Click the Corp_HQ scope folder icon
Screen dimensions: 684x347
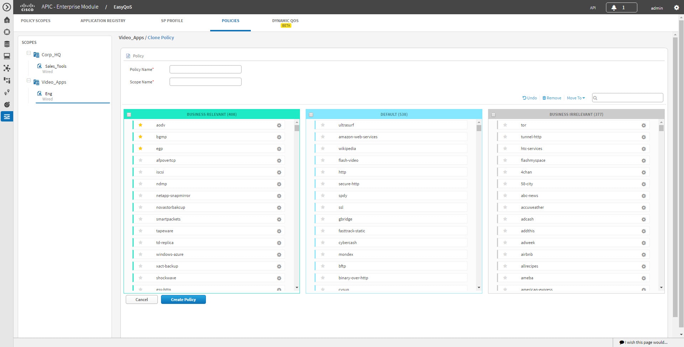coord(36,55)
